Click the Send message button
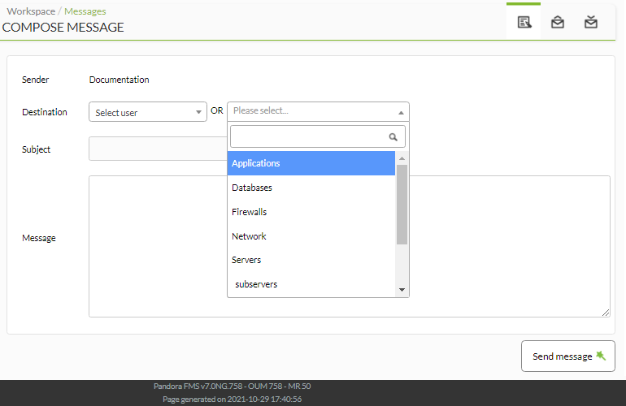The width and height of the screenshot is (626, 406). click(568, 356)
